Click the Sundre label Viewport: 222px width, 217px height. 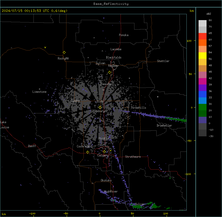75,101
